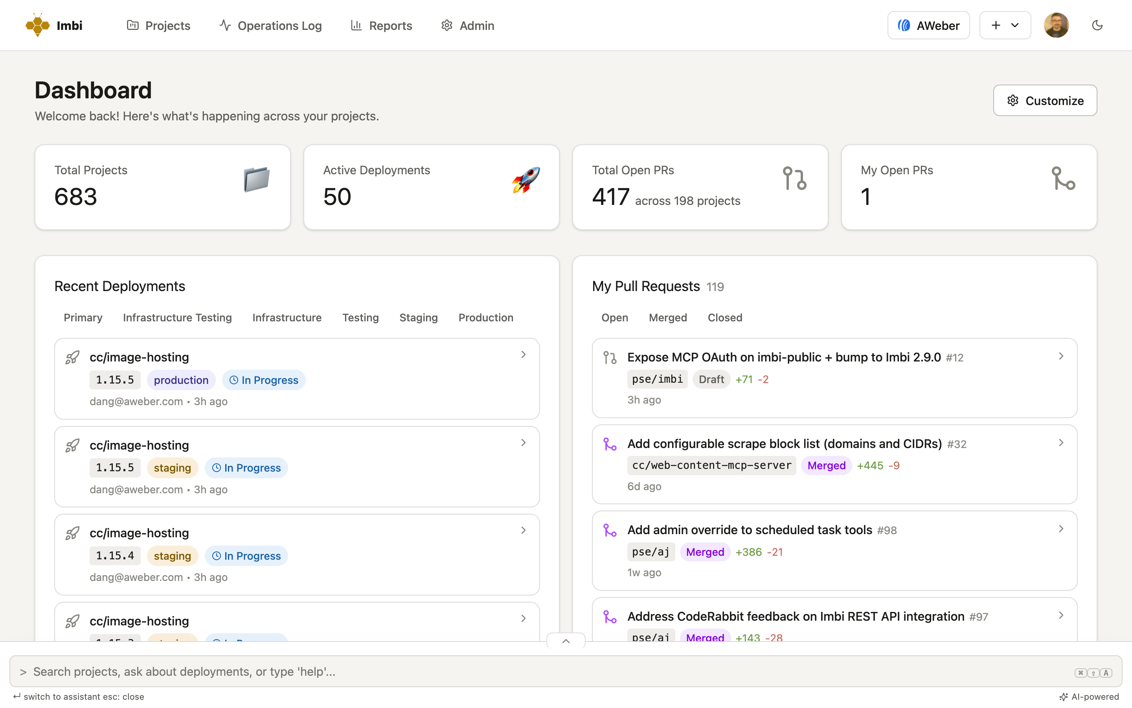Viewport: 1132px width, 708px height.
Task: Open the Admin menu
Action: pyautogui.click(x=467, y=25)
